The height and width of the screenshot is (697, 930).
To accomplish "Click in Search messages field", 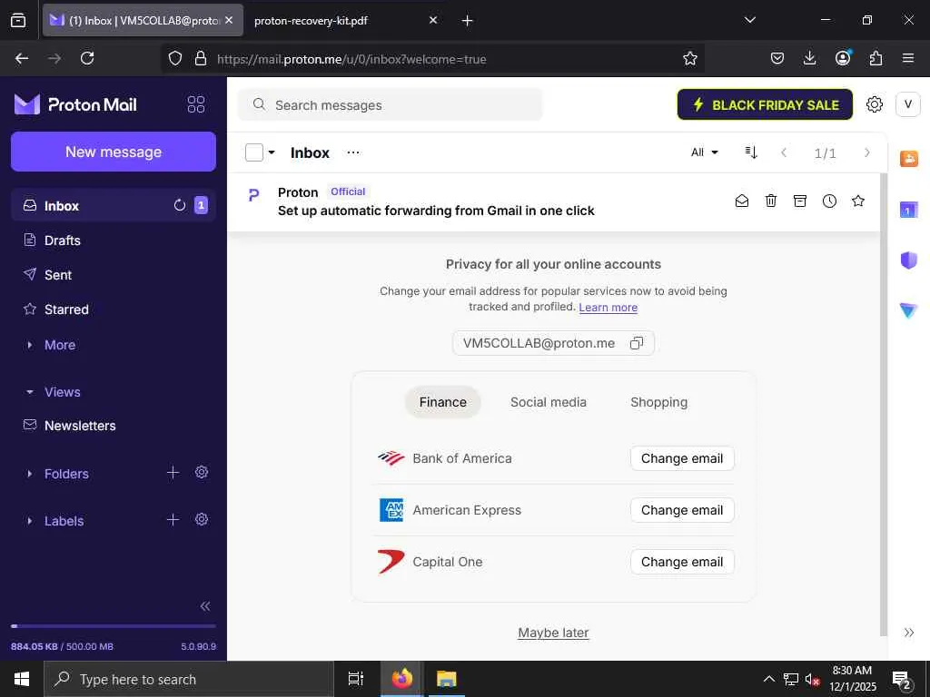I will (x=391, y=105).
